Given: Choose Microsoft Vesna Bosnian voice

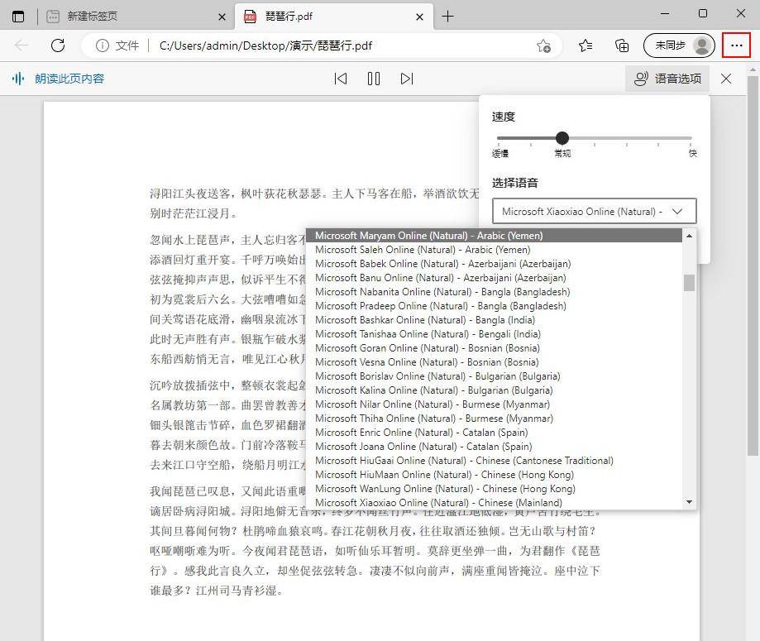Looking at the screenshot, I should (x=495, y=362).
